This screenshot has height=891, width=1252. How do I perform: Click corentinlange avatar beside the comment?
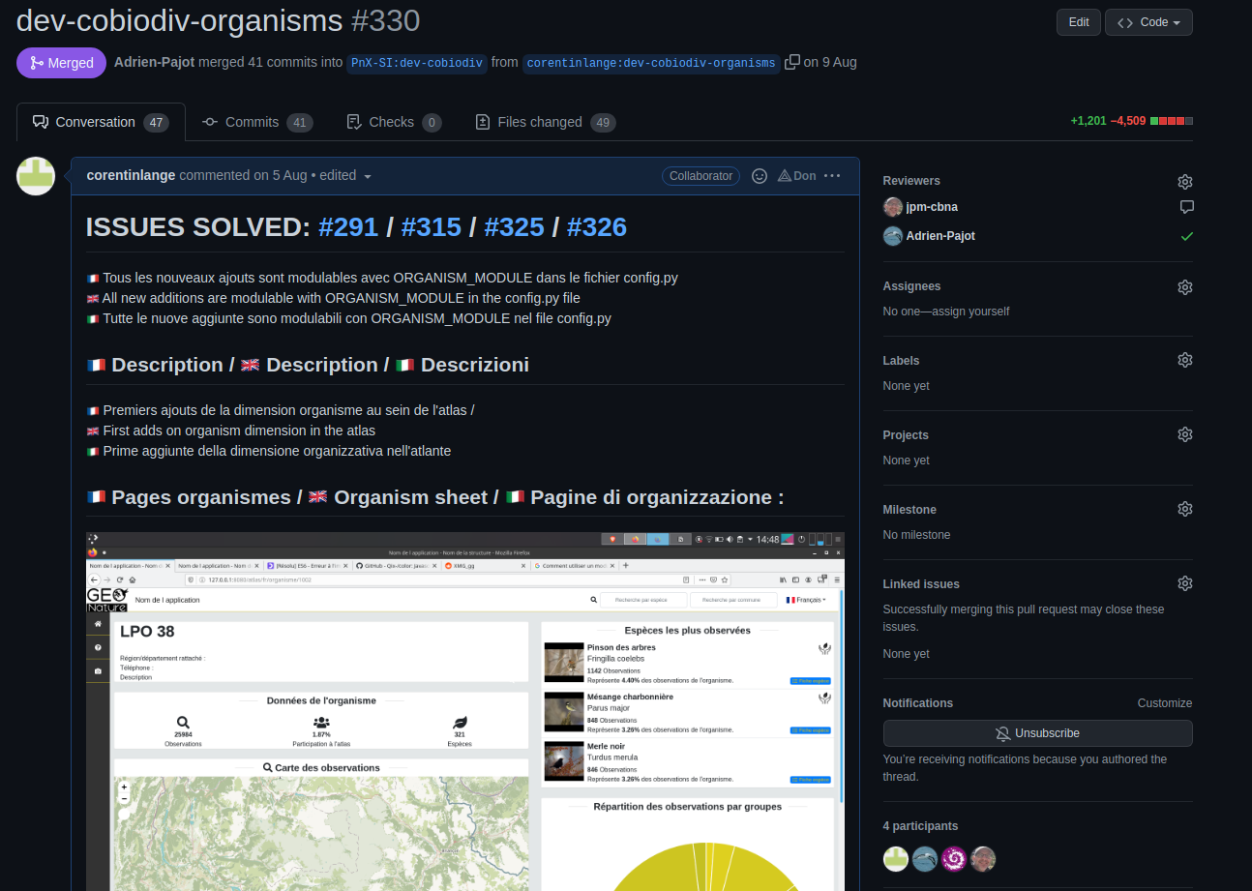click(36, 176)
